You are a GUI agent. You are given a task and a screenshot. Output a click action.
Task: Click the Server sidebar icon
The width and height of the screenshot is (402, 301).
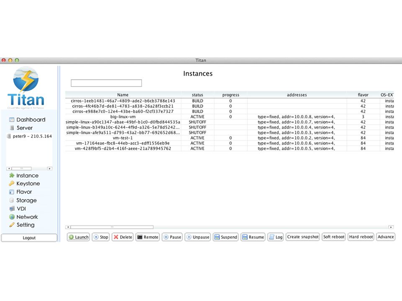[x=12, y=128]
